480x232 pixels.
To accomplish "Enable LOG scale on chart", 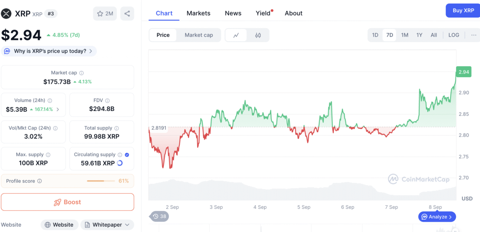I will pyautogui.click(x=454, y=35).
